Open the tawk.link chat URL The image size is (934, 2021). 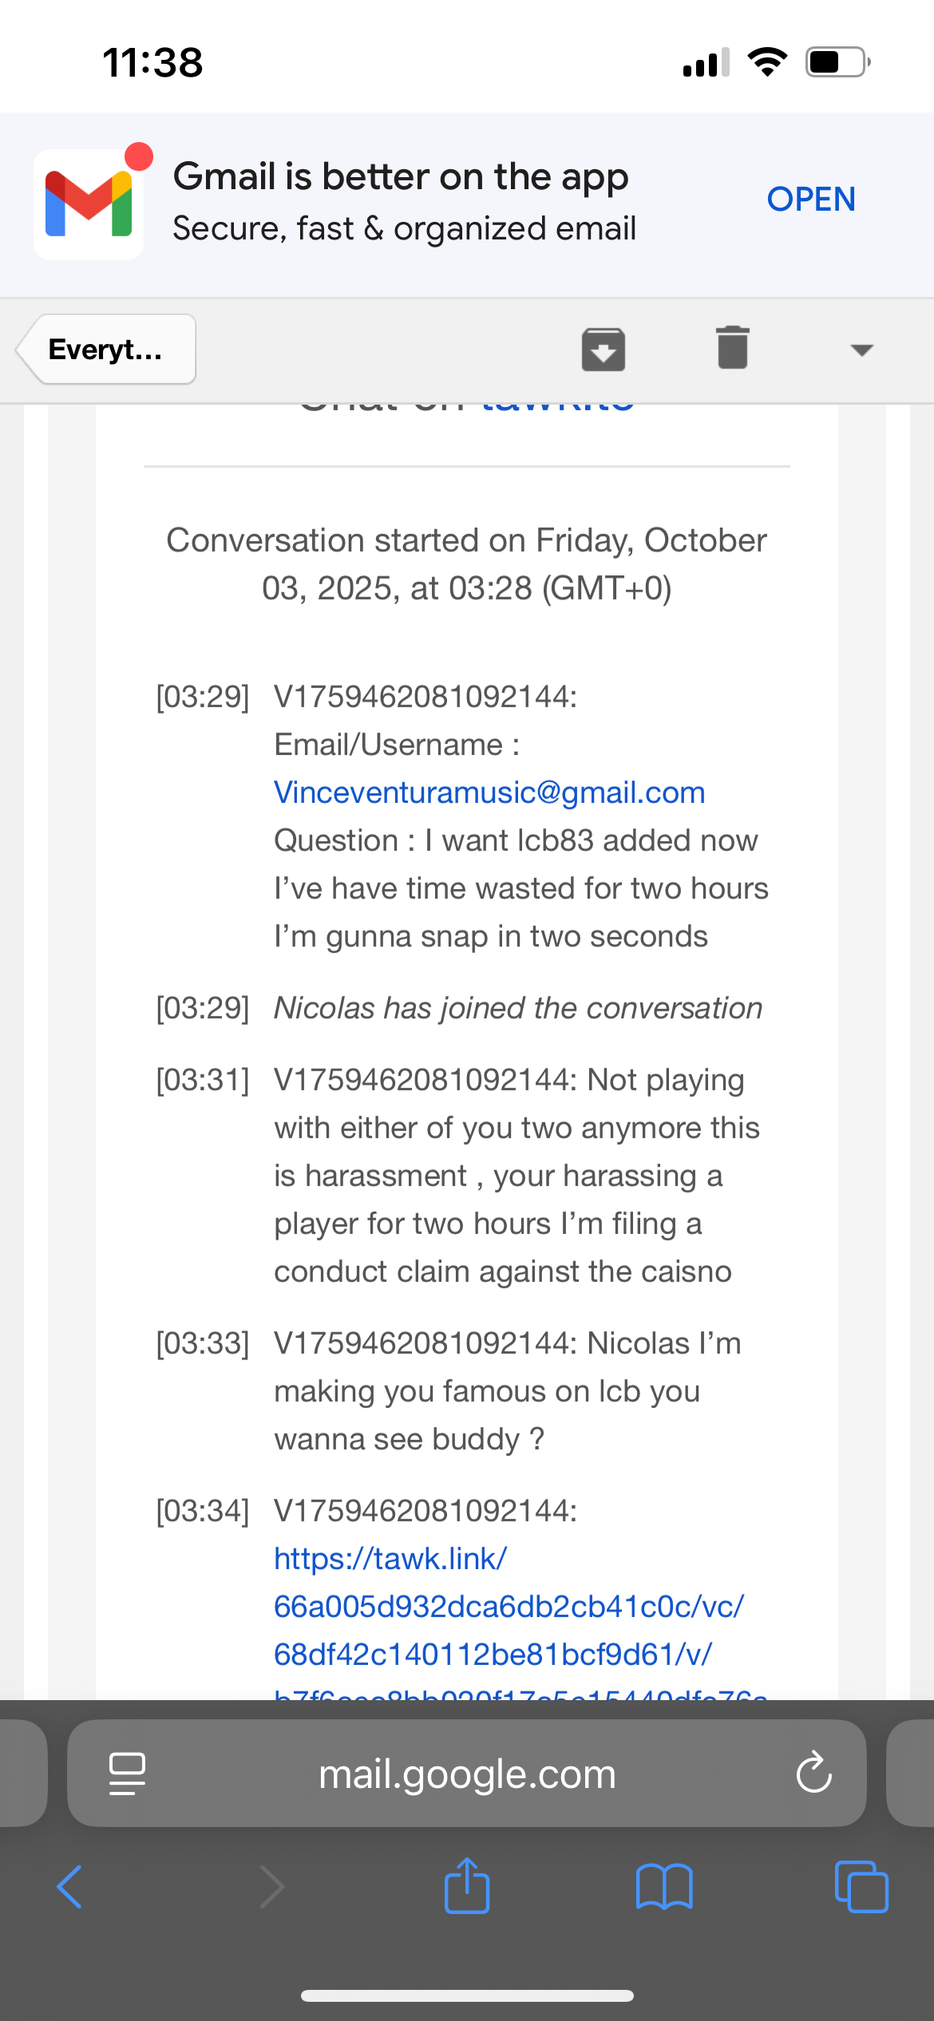(x=509, y=1606)
